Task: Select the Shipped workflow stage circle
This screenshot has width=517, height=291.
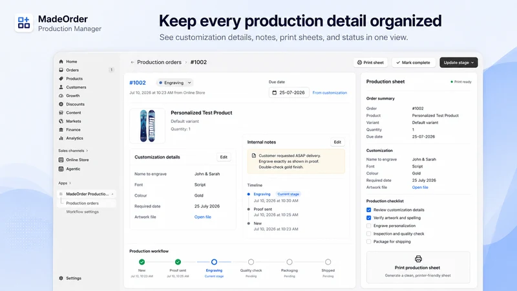Action: (328, 262)
